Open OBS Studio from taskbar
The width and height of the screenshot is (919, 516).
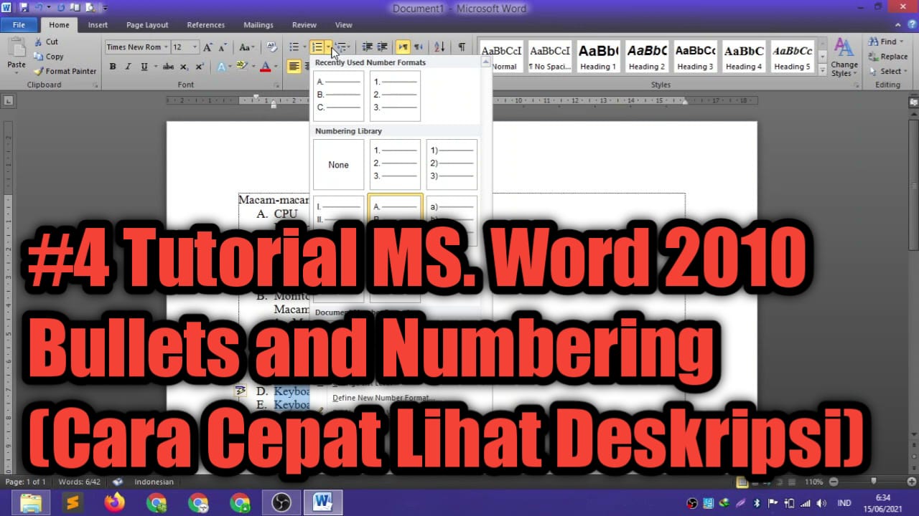coord(281,502)
